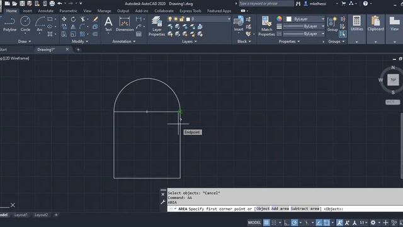
Task: Switch to the Layout1 tab
Action: tap(21, 214)
